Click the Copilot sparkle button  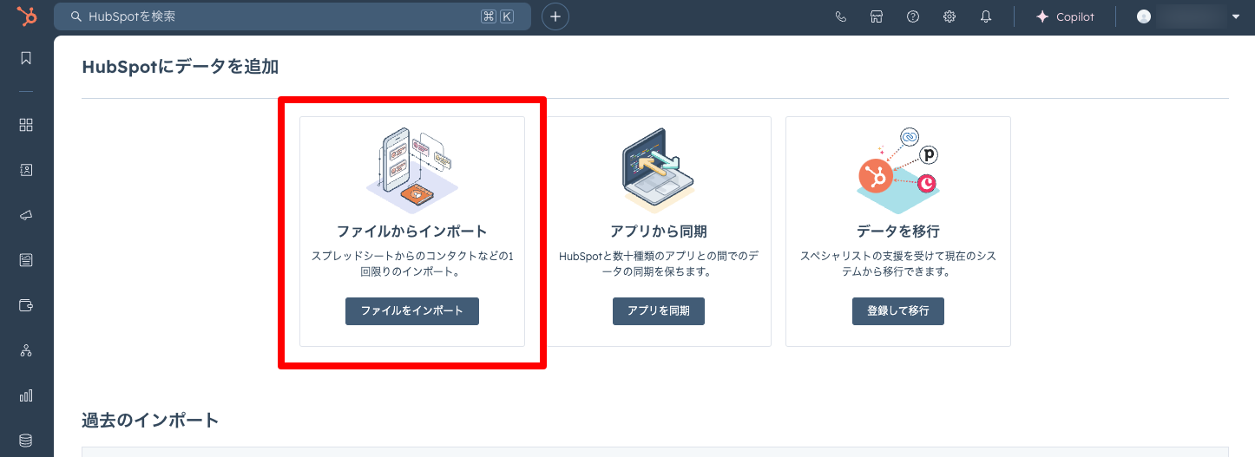click(1065, 16)
